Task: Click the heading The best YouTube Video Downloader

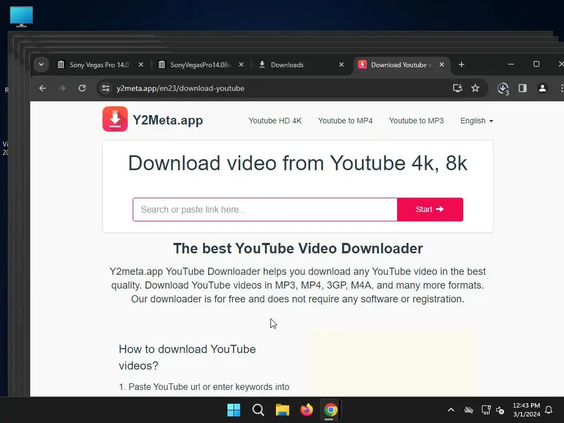Action: (x=298, y=248)
